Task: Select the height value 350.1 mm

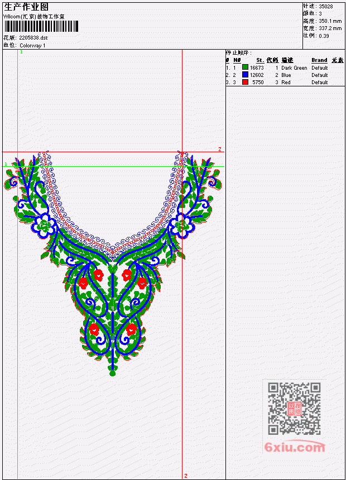Action: 330,21
